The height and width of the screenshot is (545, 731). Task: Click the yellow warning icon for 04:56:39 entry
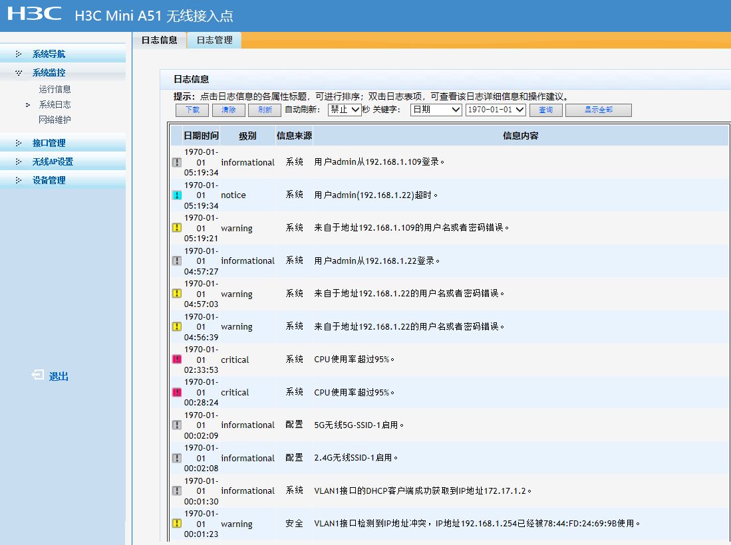(x=177, y=326)
